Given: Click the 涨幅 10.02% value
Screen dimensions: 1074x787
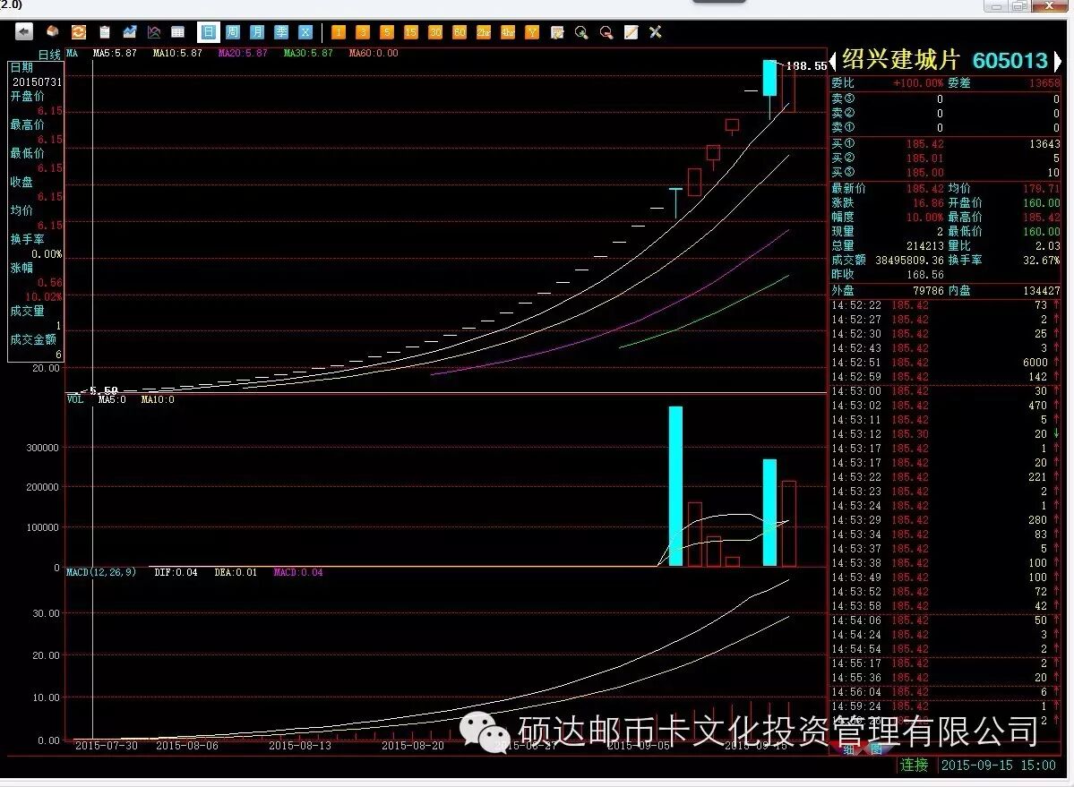Looking at the screenshot, I should point(43,296).
